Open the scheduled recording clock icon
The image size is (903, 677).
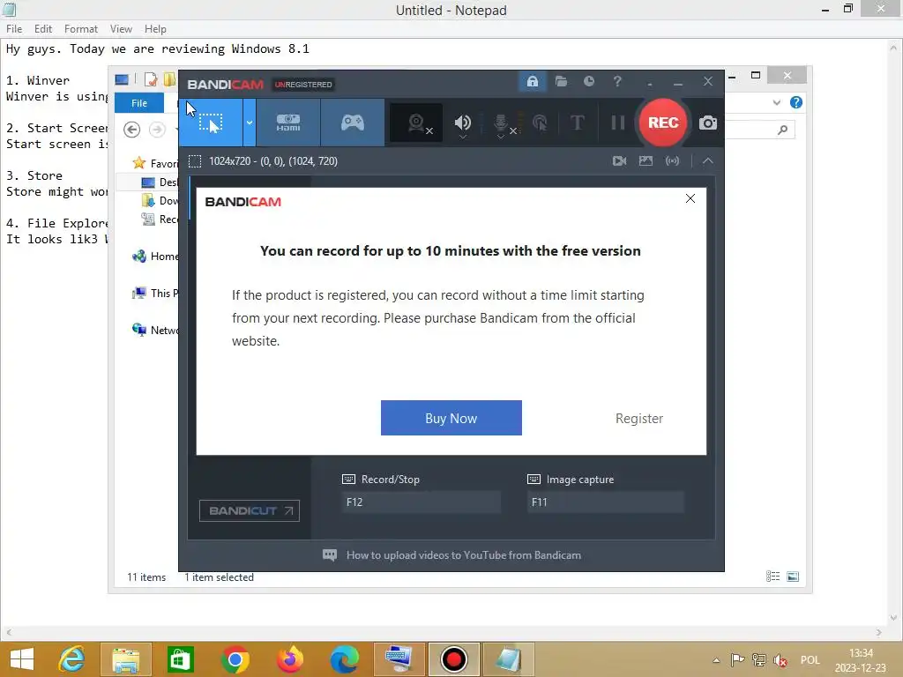pos(588,81)
